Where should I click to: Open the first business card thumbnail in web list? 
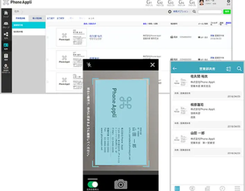tap(72, 37)
